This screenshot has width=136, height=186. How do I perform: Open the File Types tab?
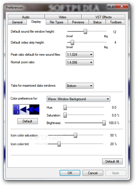tap(57, 22)
